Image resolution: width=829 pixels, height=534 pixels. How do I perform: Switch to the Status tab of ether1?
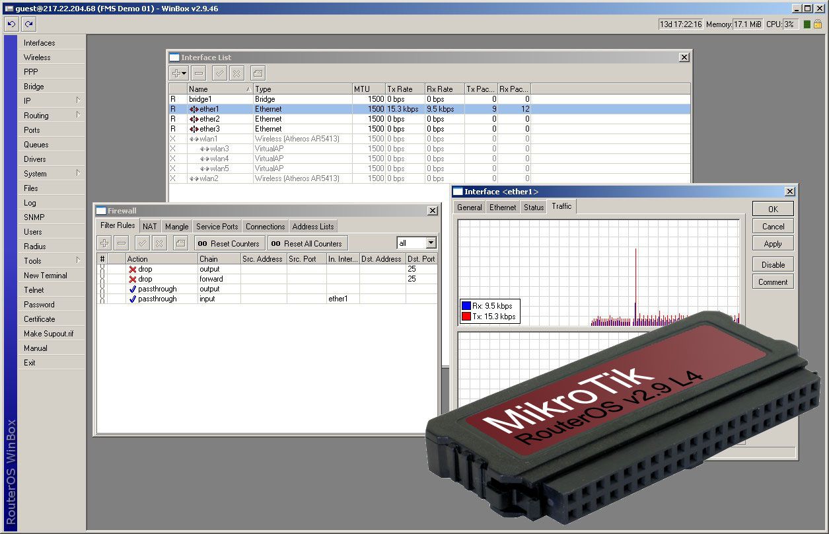[534, 207]
